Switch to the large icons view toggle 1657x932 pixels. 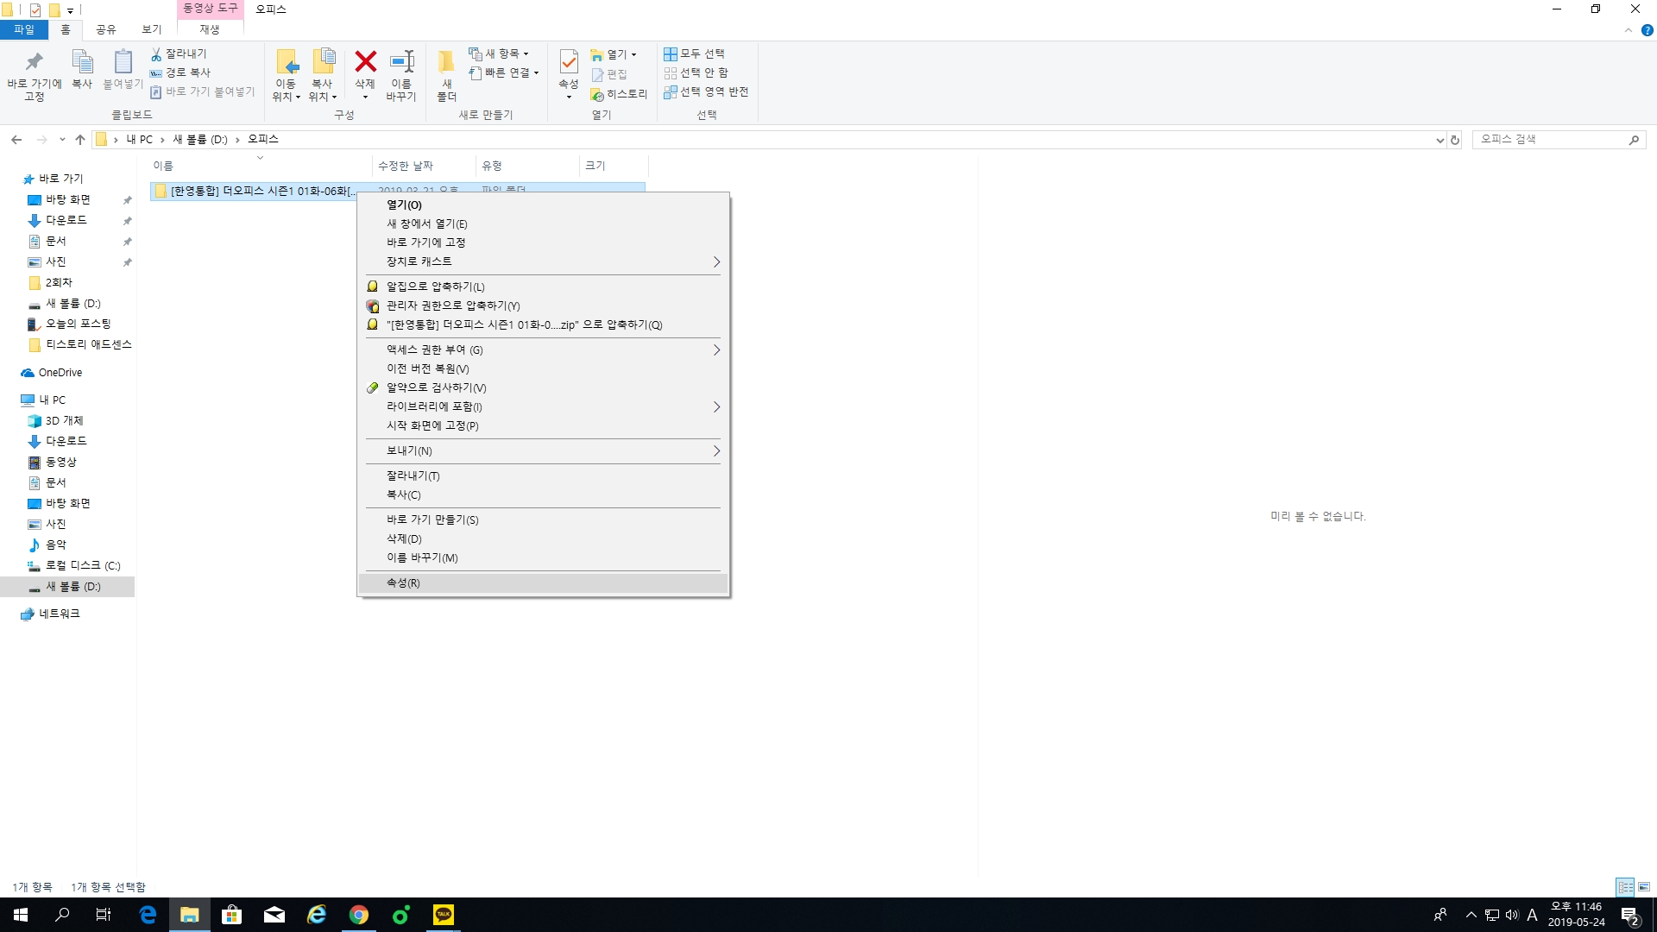coord(1644,887)
